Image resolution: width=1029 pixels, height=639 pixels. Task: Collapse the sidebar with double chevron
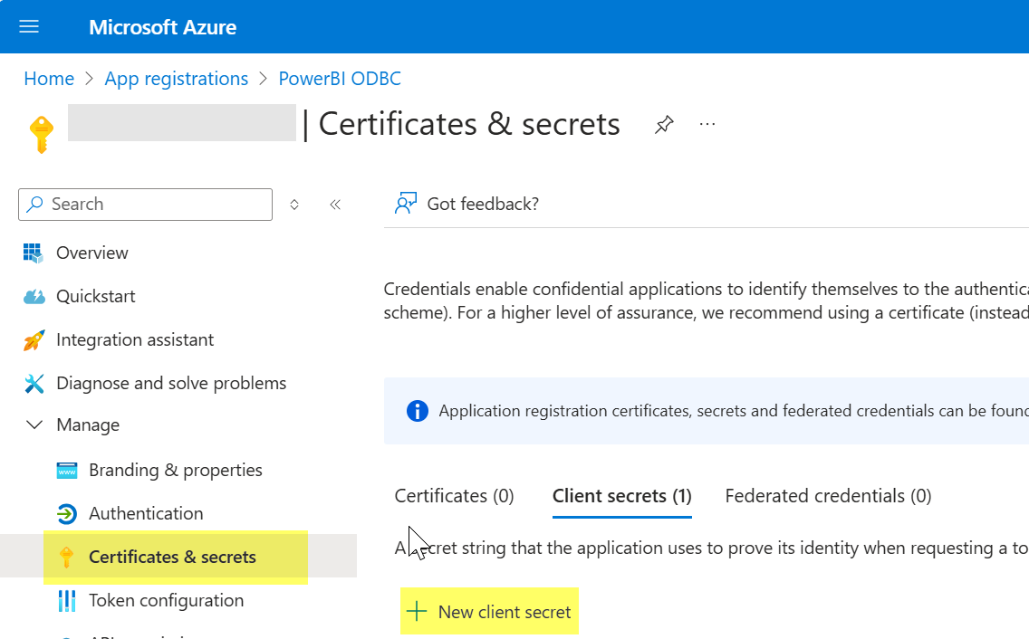(x=335, y=204)
